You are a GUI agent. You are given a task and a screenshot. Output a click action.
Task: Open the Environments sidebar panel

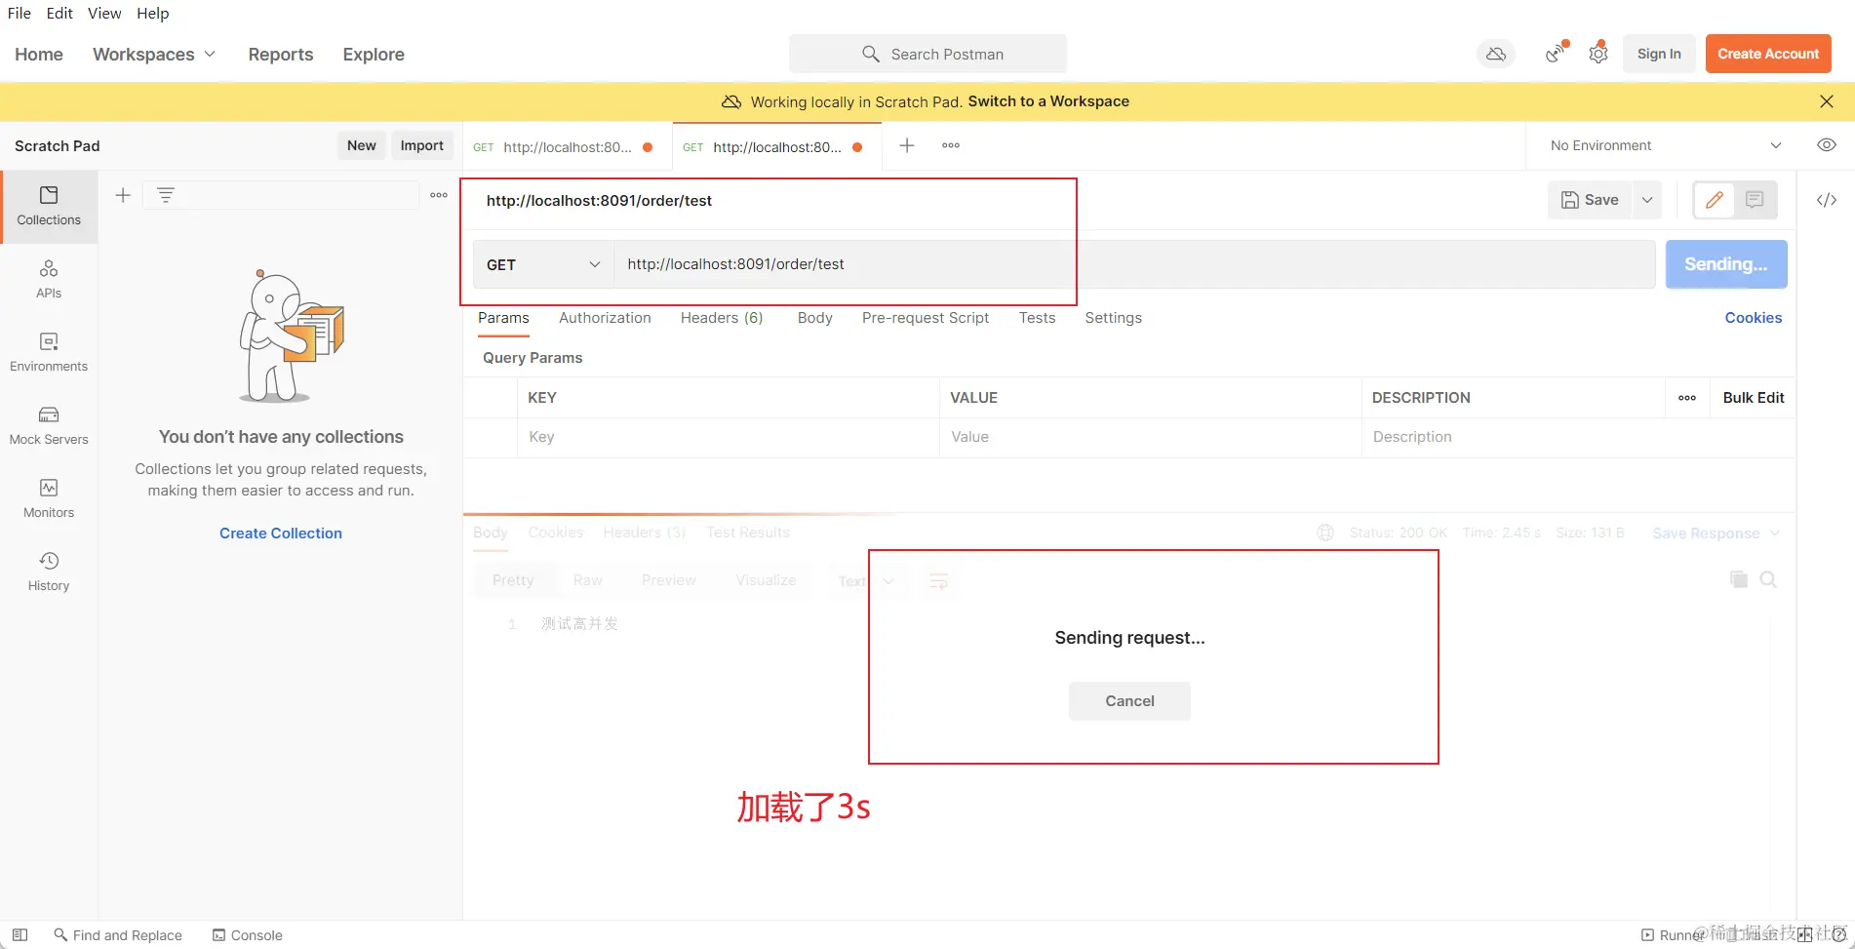click(49, 352)
